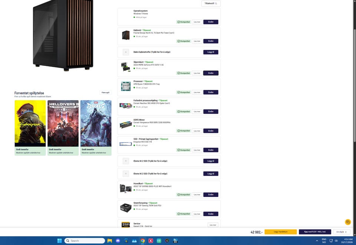Click the page's vertical scrollbar thumb

[x=355, y=85]
